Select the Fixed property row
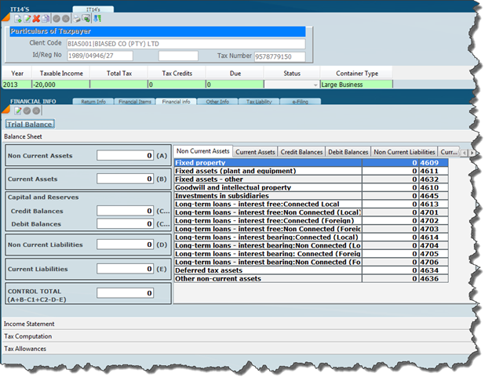 coord(267,162)
